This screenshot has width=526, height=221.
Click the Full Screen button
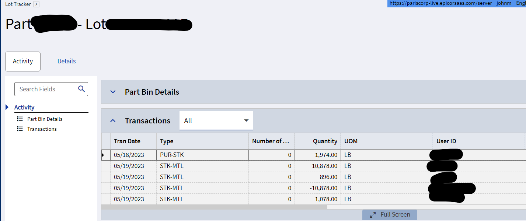coord(390,215)
